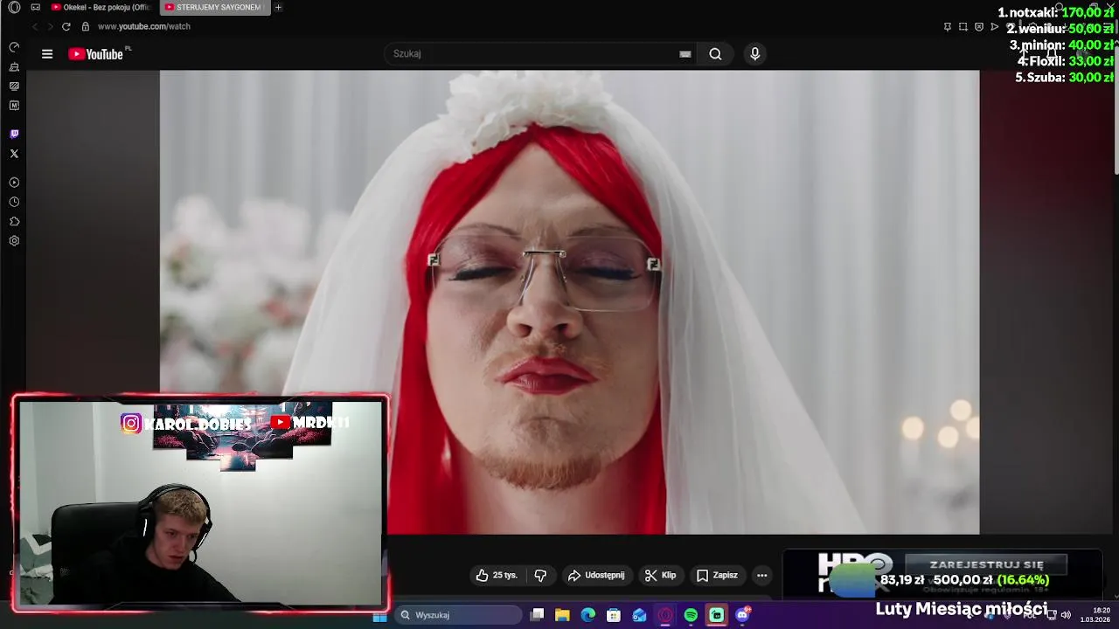Click the pin icon in address bar

point(947,26)
